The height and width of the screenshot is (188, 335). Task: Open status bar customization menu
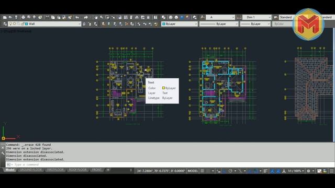tap(331, 171)
